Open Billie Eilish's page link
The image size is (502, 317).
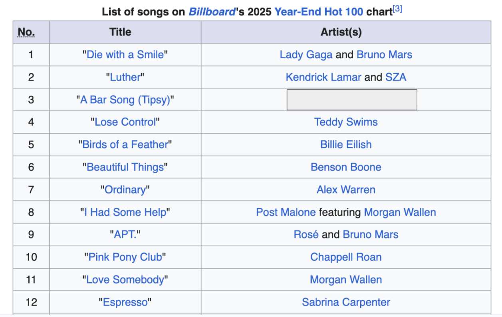(x=346, y=144)
